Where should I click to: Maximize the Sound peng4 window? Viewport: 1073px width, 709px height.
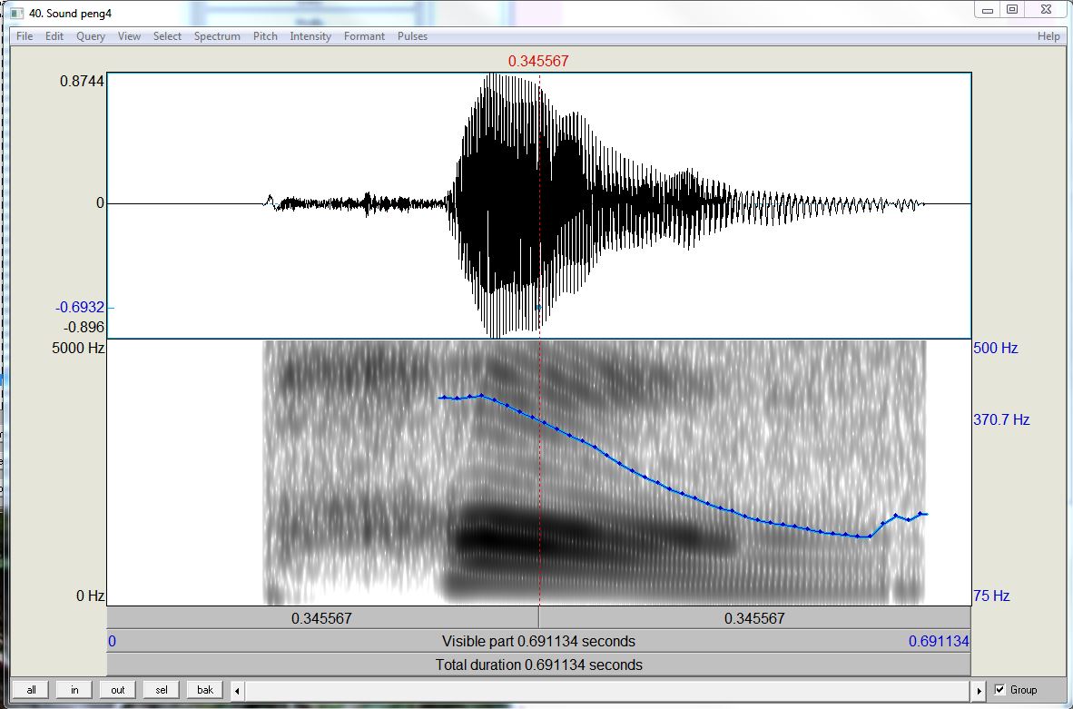(1012, 10)
